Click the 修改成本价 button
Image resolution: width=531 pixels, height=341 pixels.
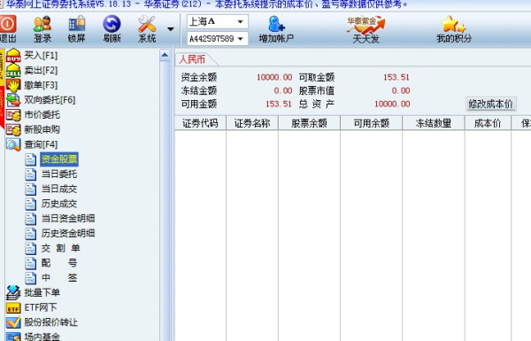[490, 104]
